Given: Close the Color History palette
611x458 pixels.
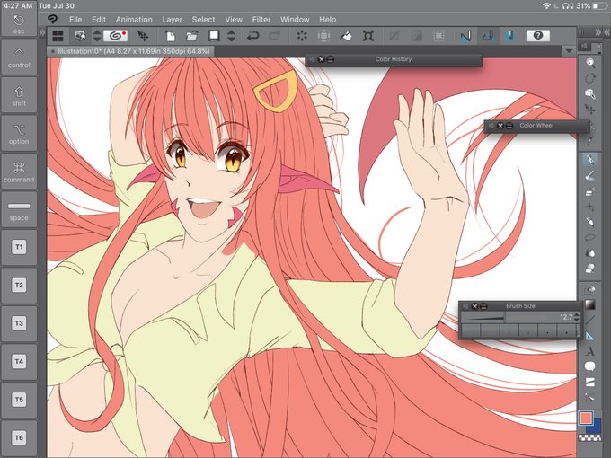Looking at the screenshot, I should point(321,59).
